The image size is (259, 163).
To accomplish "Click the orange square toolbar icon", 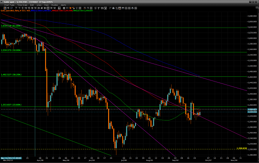I will coord(73,8).
